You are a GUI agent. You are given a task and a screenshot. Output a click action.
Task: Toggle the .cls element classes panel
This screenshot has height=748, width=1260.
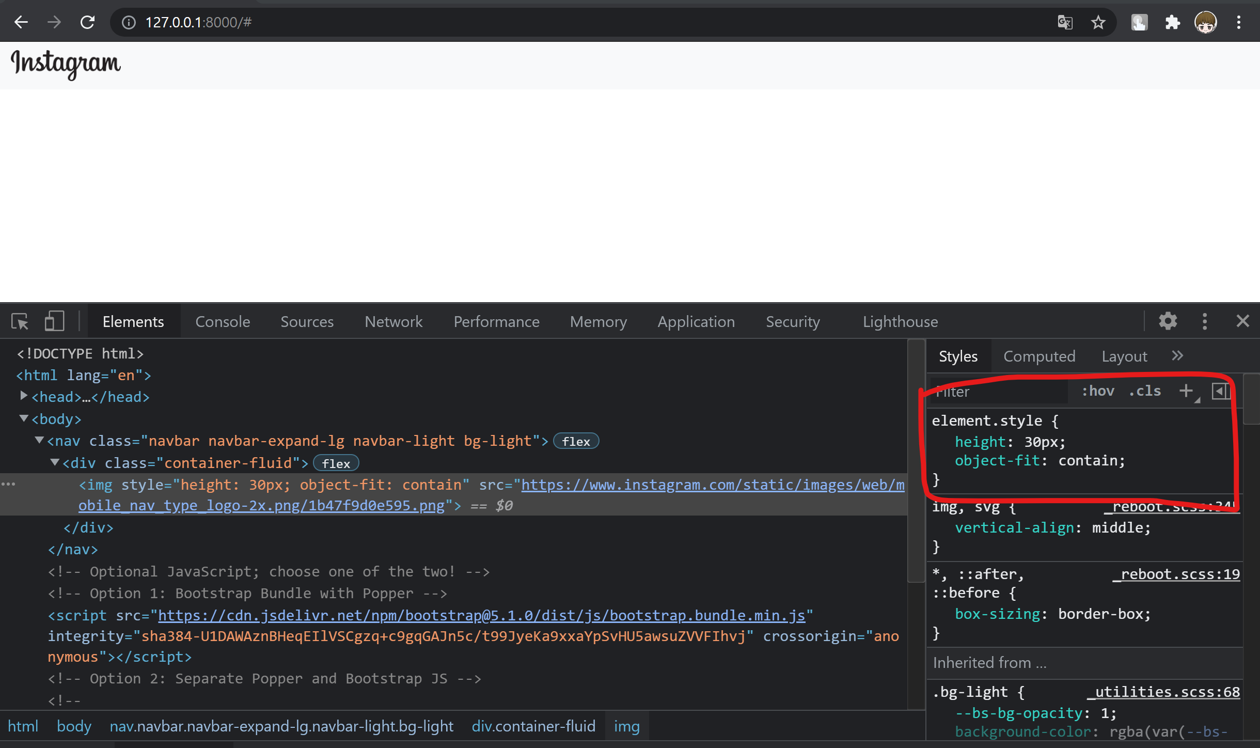click(x=1145, y=391)
